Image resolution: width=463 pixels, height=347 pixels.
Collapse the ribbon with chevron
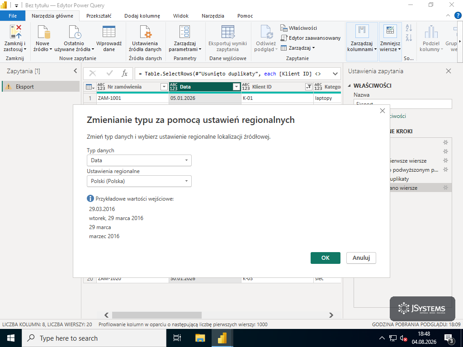(448, 16)
